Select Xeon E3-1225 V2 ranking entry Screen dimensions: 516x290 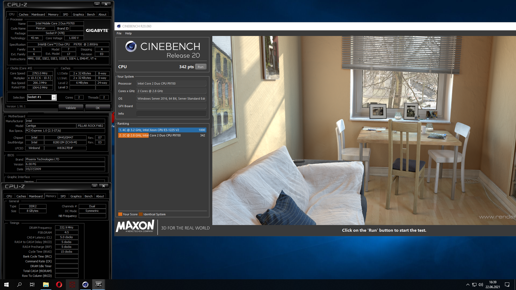162,130
